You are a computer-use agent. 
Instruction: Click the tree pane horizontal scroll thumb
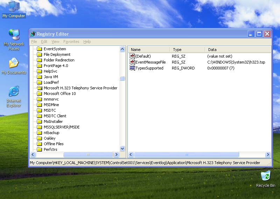pos(88,154)
